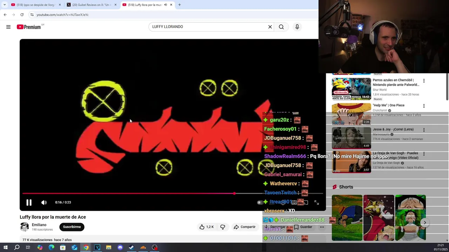The height and width of the screenshot is (252, 449).
Task: Open Microsoft Store from taskbar
Action: click(x=63, y=247)
